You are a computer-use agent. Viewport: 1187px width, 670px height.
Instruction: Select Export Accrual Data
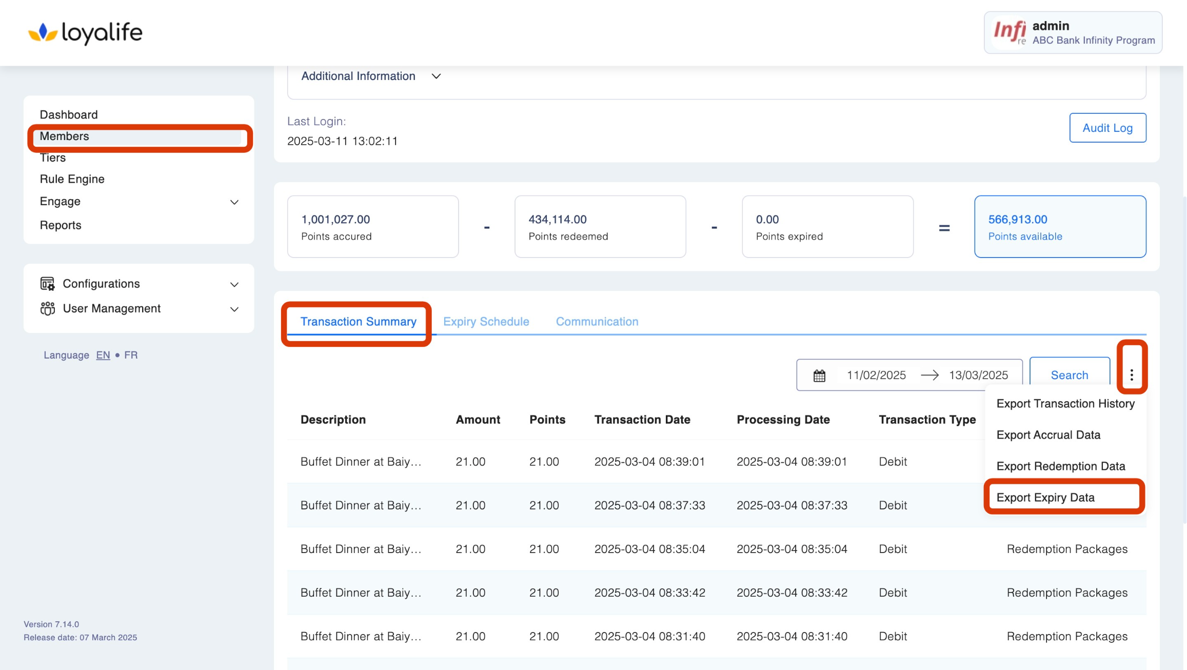point(1048,435)
